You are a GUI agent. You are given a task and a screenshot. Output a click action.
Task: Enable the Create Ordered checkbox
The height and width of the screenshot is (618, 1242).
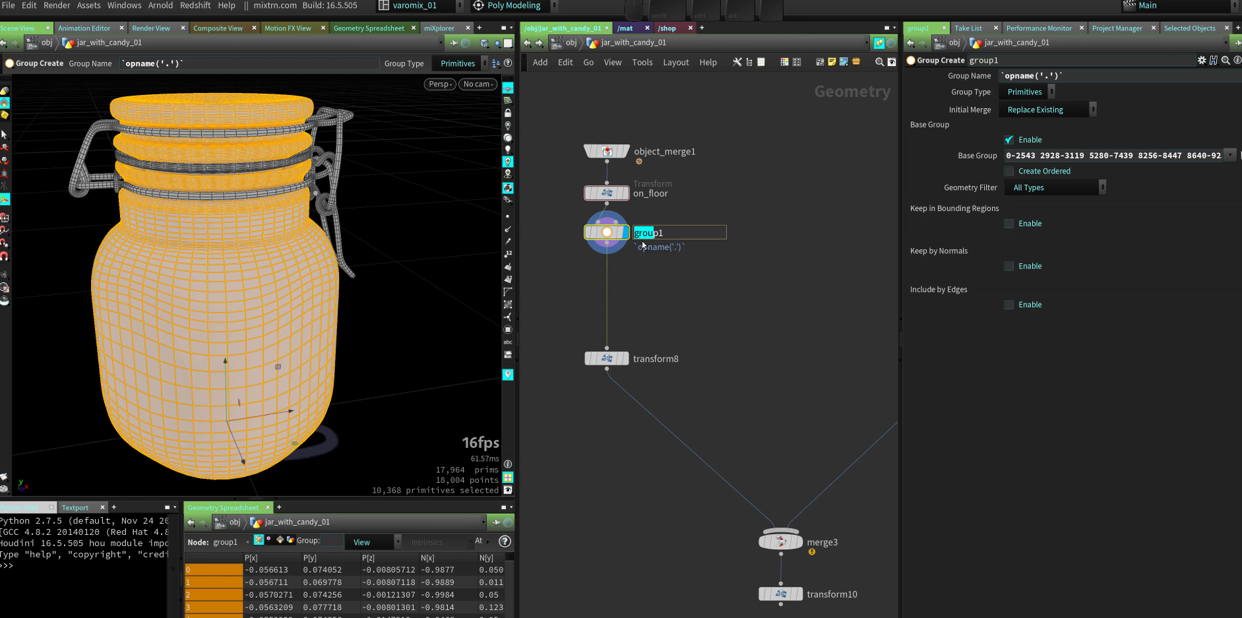pyautogui.click(x=1009, y=171)
